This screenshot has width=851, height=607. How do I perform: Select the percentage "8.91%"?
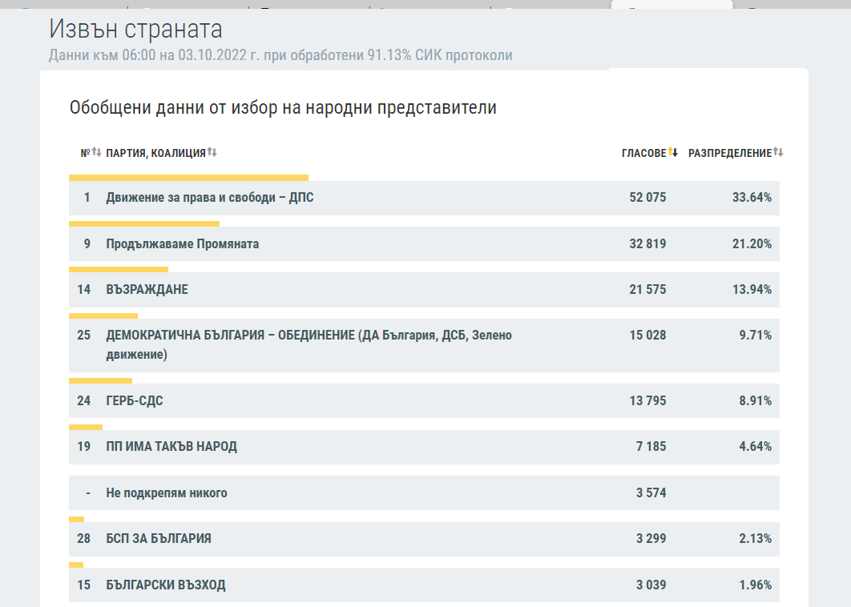point(756,401)
